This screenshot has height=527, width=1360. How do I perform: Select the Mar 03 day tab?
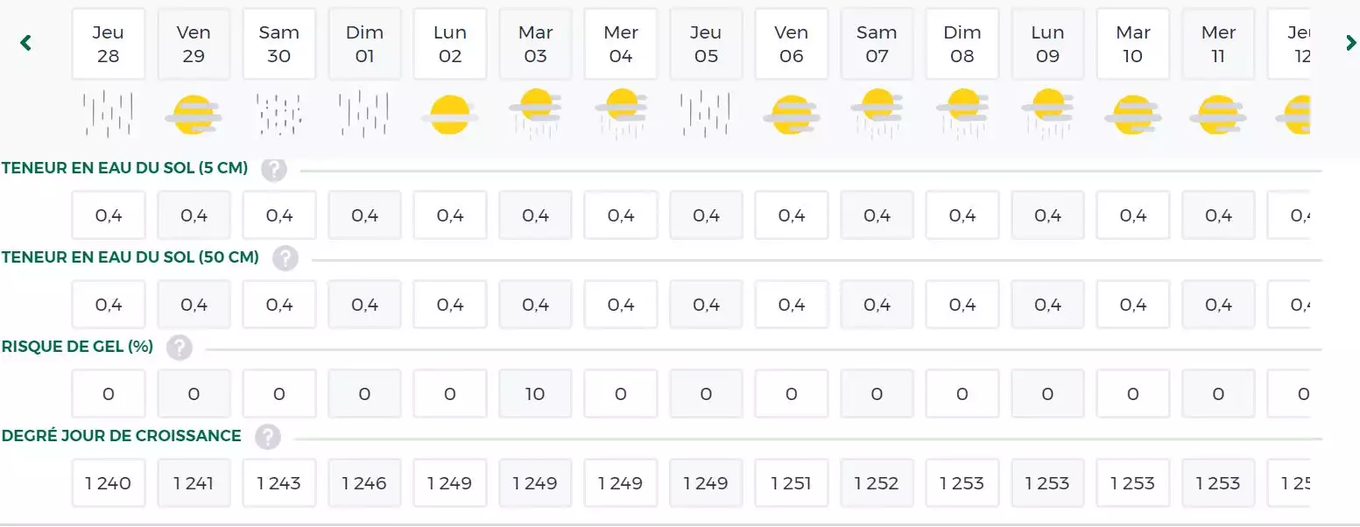(x=535, y=45)
